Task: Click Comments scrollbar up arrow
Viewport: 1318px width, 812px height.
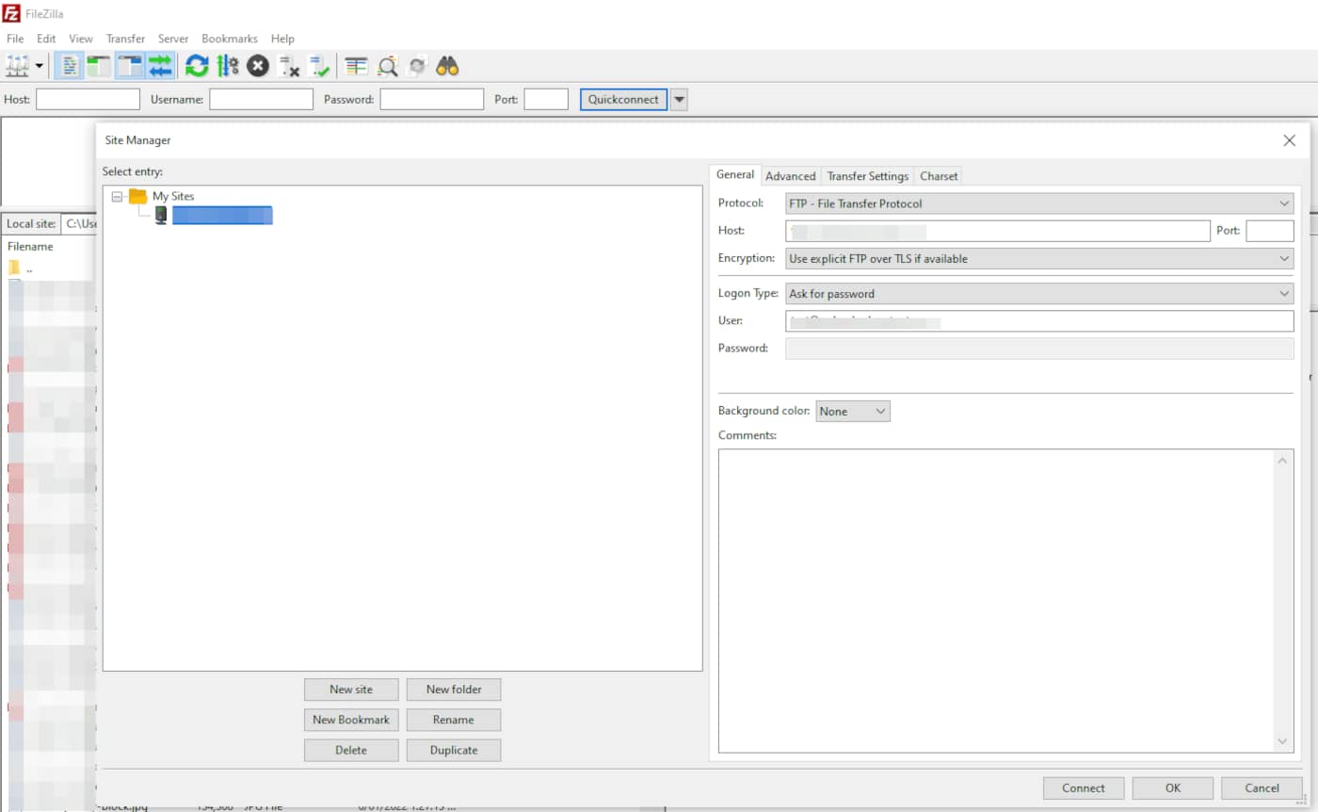Action: [x=1282, y=461]
